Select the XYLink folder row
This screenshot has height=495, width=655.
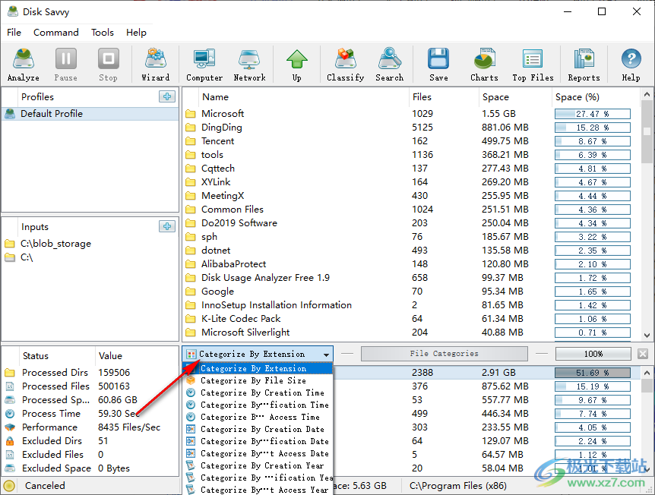(411, 182)
